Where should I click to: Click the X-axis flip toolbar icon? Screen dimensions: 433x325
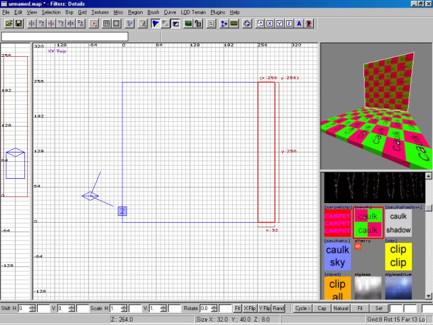(32, 24)
